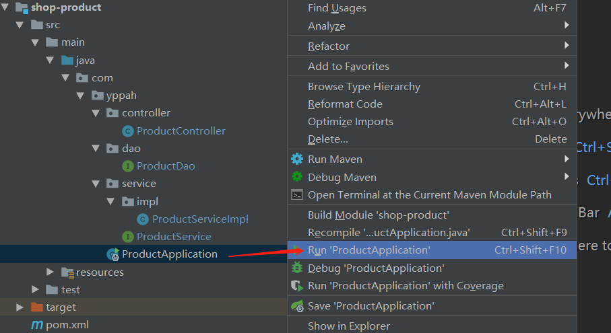Image resolution: width=611 pixels, height=333 pixels.
Task: Click the yppah package icon
Action: 98,96
